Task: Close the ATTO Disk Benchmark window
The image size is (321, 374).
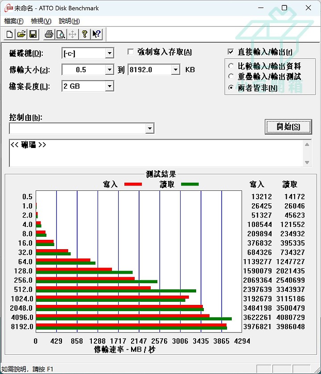Action: coord(308,8)
